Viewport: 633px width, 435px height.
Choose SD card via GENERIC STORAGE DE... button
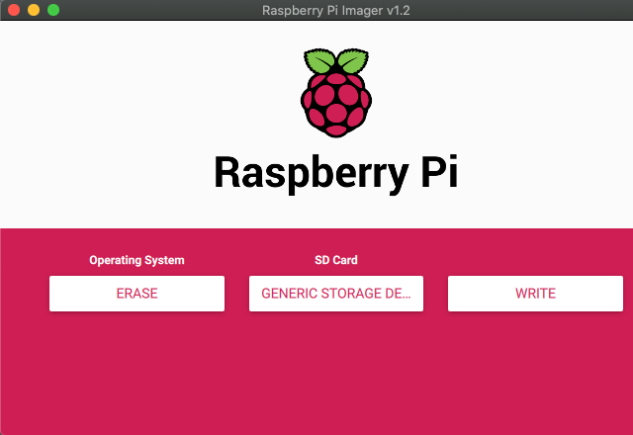click(x=336, y=294)
